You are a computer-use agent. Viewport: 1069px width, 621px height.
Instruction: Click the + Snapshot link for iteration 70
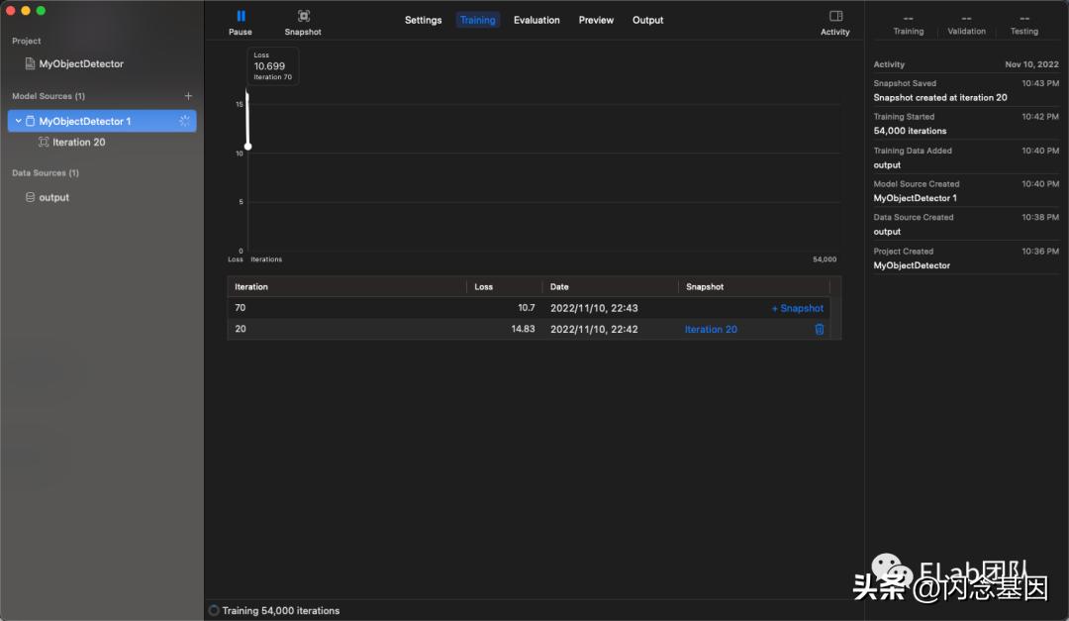click(797, 308)
